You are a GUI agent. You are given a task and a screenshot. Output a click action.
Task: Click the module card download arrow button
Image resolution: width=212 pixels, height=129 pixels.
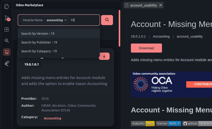[104, 56]
